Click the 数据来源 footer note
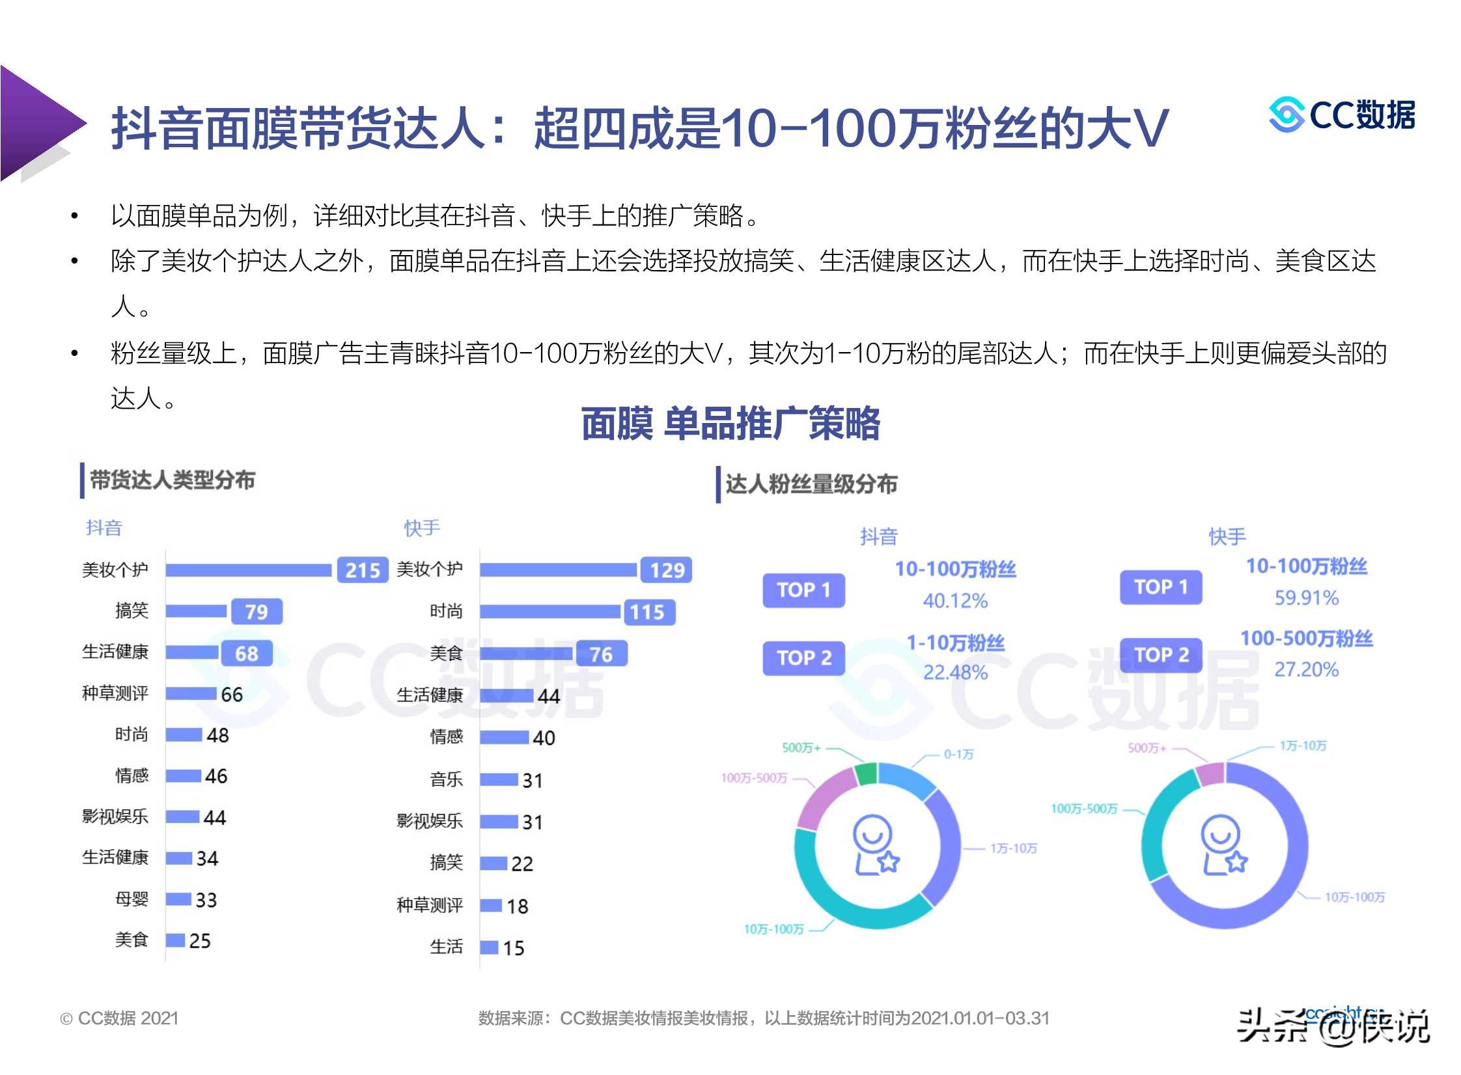The width and height of the screenshot is (1461, 1075). [x=764, y=1018]
